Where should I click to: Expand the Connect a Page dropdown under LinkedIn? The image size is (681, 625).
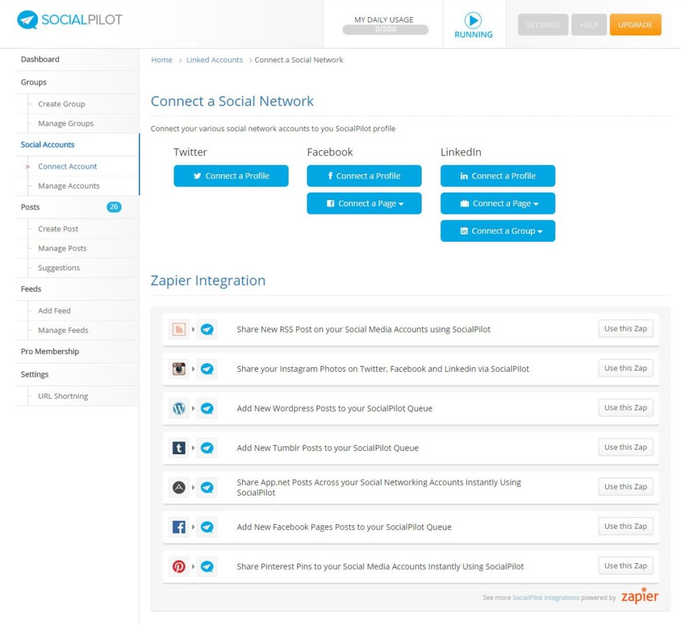pos(497,203)
